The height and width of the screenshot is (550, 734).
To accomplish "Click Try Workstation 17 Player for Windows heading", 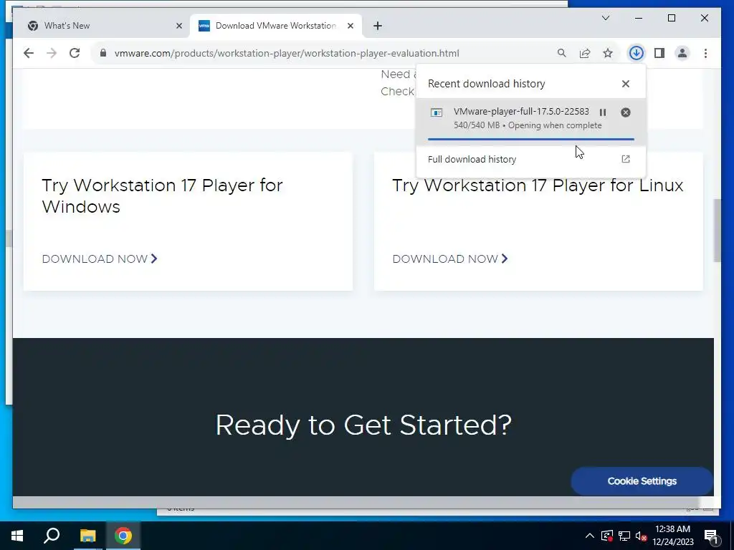I will (x=162, y=196).
